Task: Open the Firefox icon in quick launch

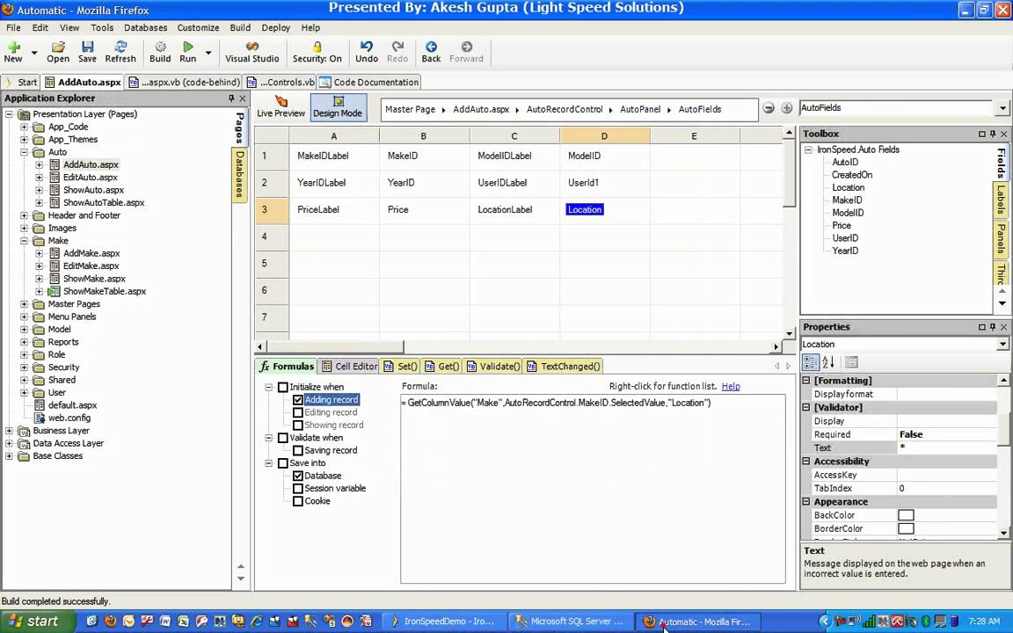Action: point(111,622)
